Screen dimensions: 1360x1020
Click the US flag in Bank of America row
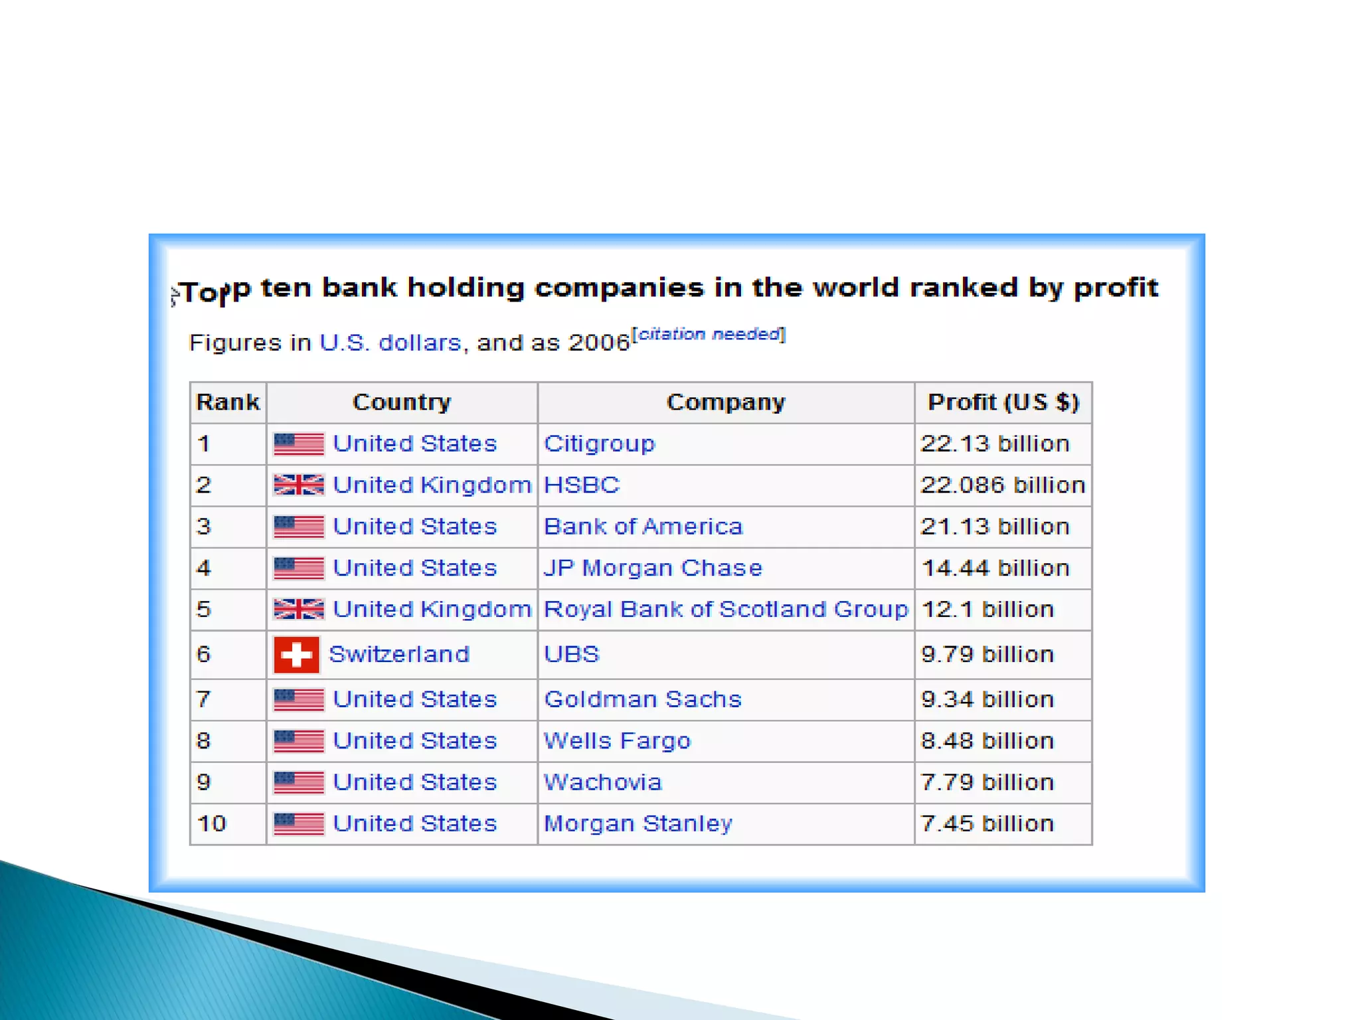point(298,527)
